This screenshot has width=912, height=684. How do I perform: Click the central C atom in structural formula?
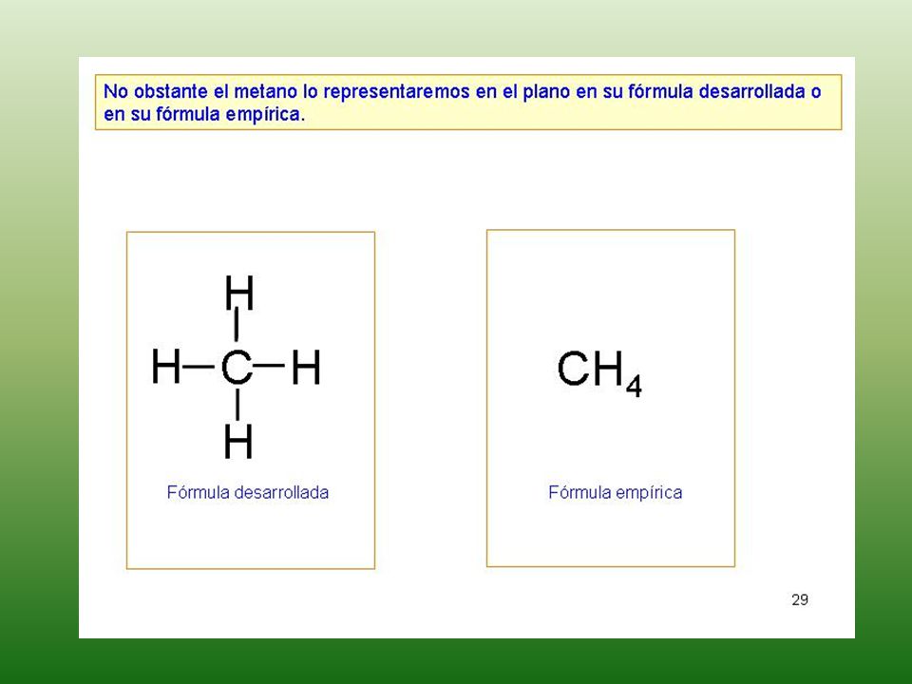[237, 367]
